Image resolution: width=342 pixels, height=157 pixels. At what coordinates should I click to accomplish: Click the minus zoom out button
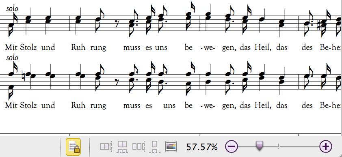tap(231, 146)
